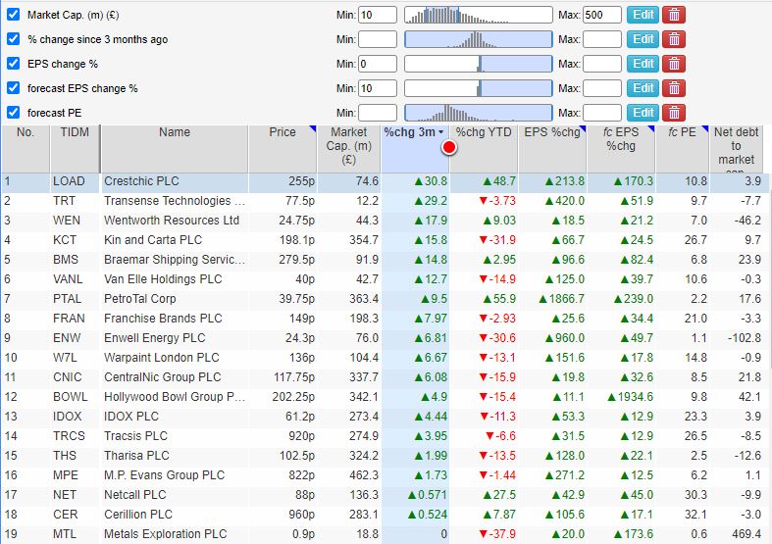
Task: Click the Market Cap histogram range slider
Action: click(479, 15)
